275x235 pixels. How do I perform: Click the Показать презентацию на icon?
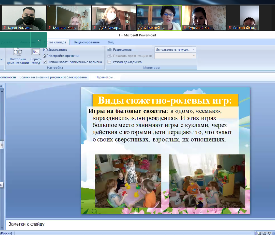tap(110, 56)
